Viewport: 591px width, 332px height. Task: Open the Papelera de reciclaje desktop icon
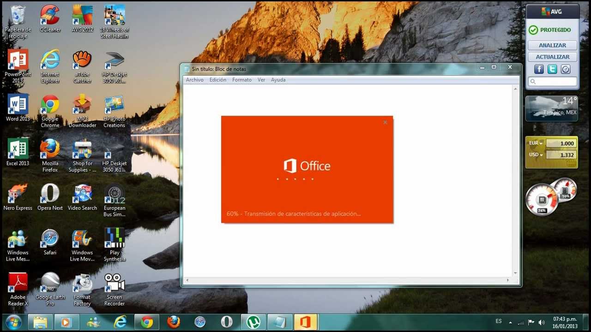pyautogui.click(x=18, y=22)
